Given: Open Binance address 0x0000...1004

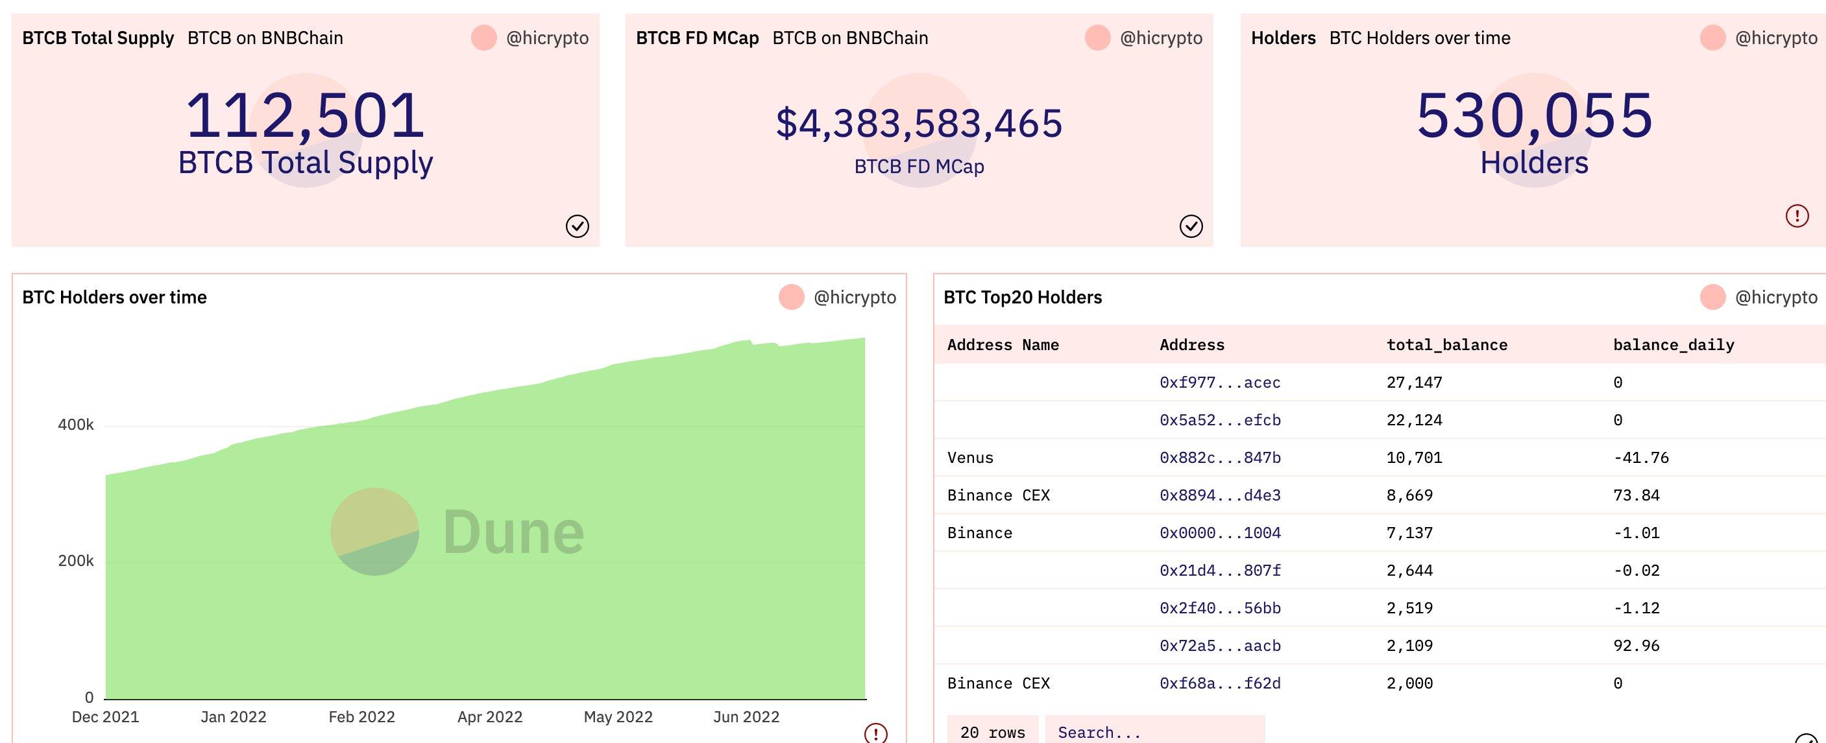Looking at the screenshot, I should [x=1220, y=533].
